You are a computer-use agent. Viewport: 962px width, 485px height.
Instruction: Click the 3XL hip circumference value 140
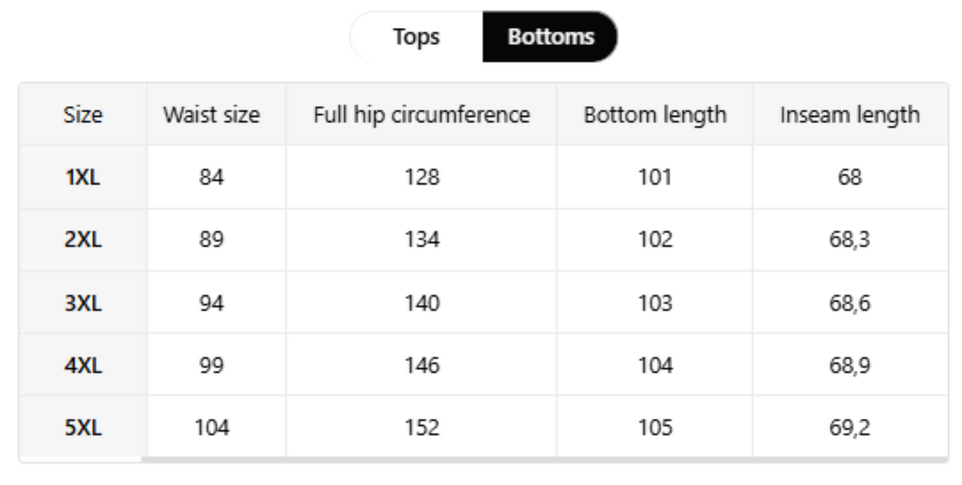pos(422,303)
